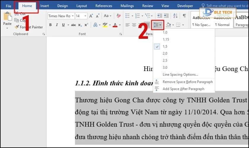This screenshot has width=249, height=148.
Task: Select the checked 1.5 line spacing option
Action: [165, 46]
